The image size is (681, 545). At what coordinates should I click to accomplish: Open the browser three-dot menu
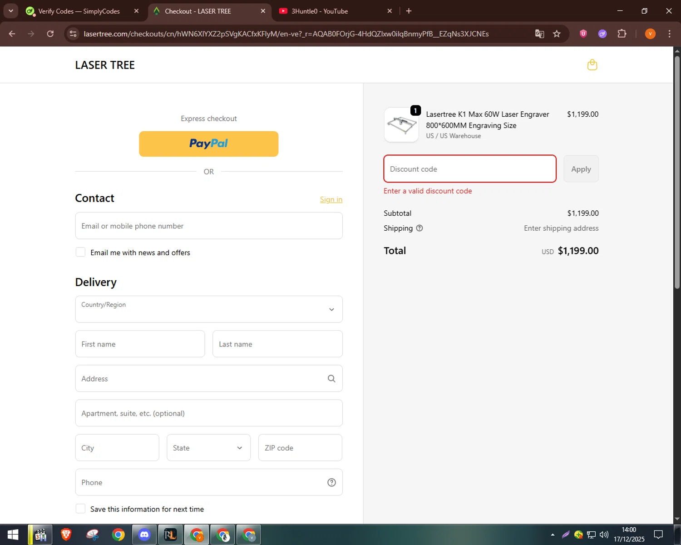[669, 34]
